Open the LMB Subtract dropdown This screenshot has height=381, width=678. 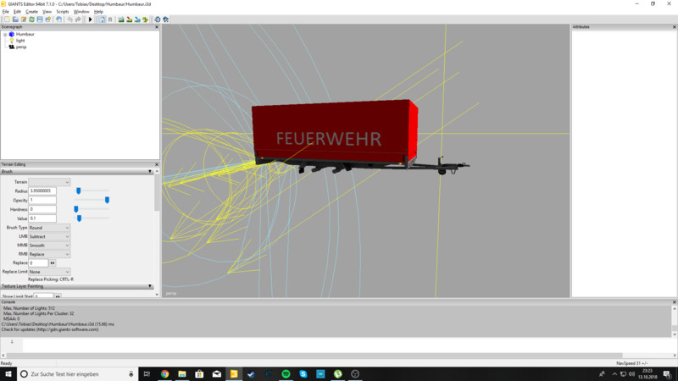pos(50,236)
